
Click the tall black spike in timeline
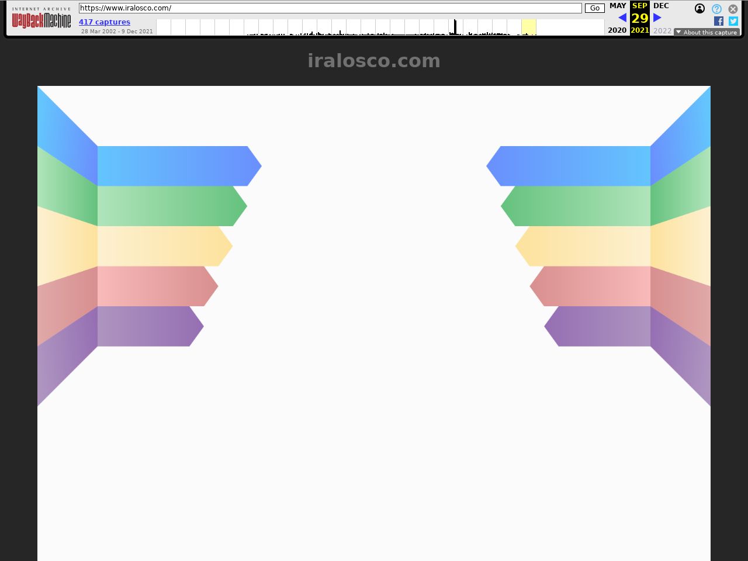click(x=455, y=27)
